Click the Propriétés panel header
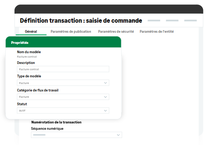This screenshot has height=145, width=209. point(63,42)
